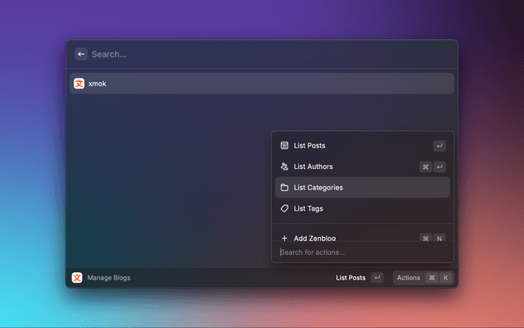Click the back arrow beside the search bar

tap(81, 54)
